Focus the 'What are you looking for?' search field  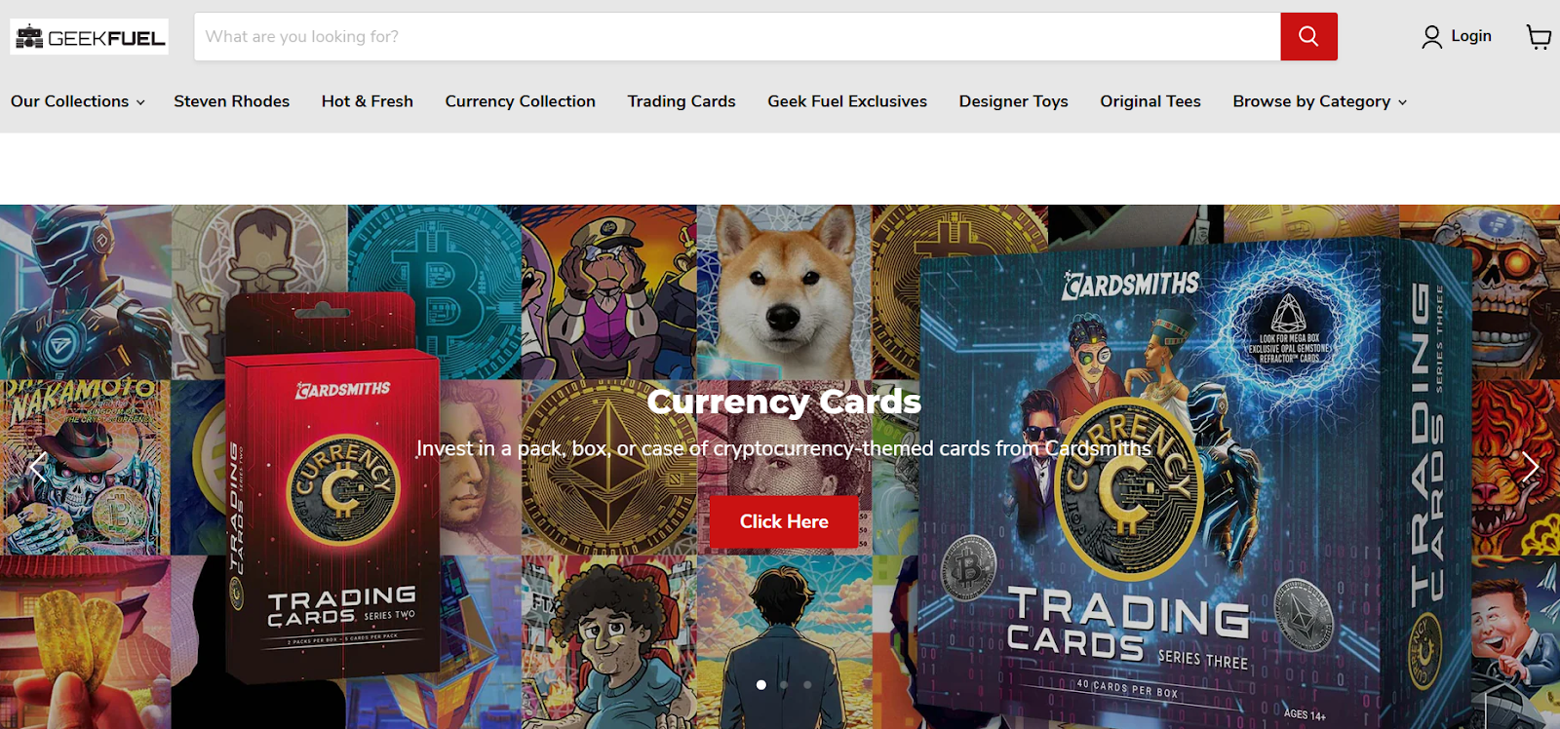(737, 37)
